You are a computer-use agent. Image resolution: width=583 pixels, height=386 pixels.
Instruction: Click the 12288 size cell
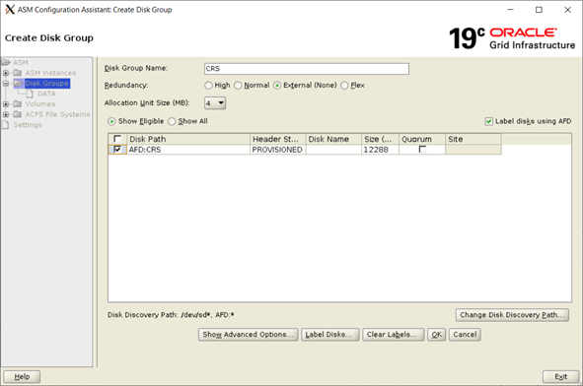[381, 150]
